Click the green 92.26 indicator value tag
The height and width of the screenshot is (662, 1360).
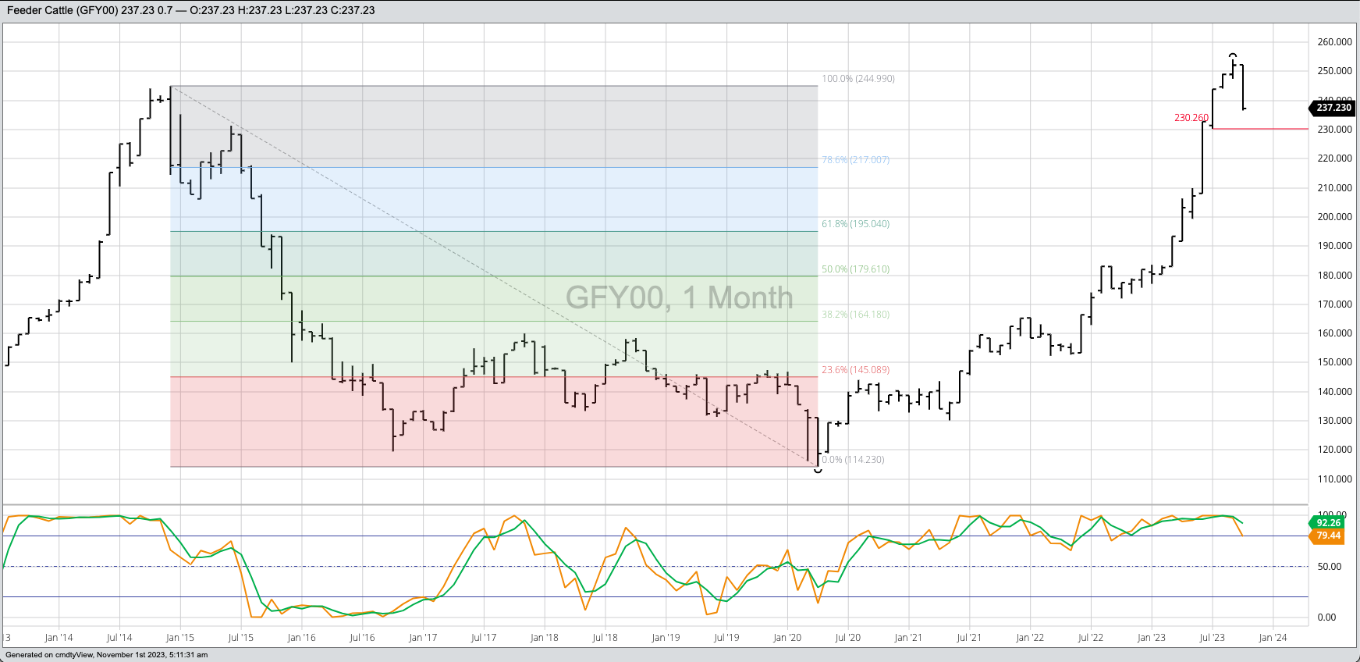1328,523
